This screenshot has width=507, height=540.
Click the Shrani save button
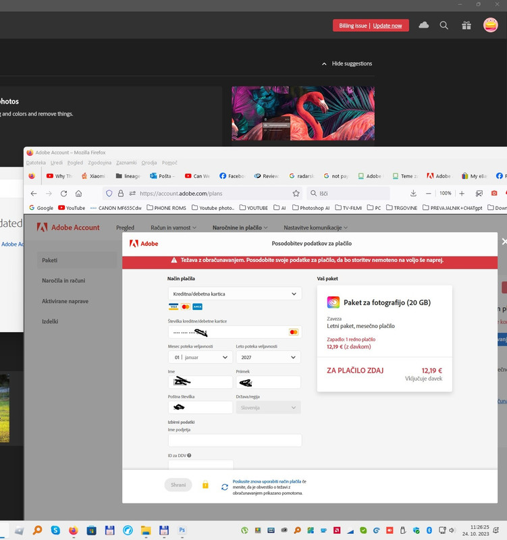pyautogui.click(x=178, y=485)
